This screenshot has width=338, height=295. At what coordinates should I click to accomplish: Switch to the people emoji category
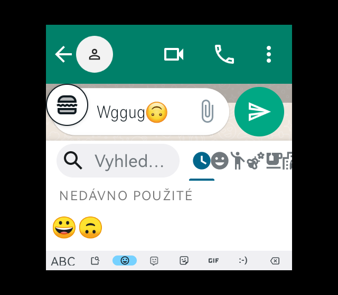237,161
